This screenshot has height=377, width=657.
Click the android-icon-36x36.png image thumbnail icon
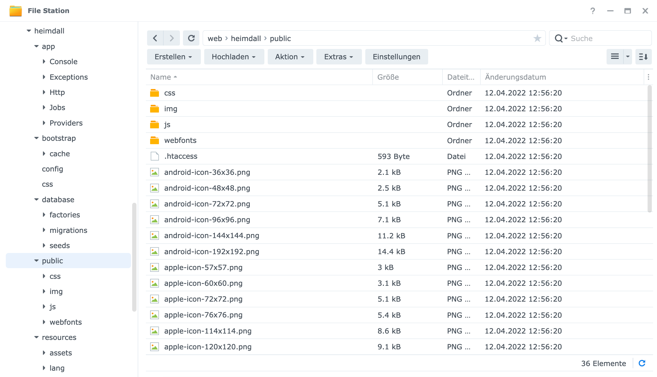point(154,172)
